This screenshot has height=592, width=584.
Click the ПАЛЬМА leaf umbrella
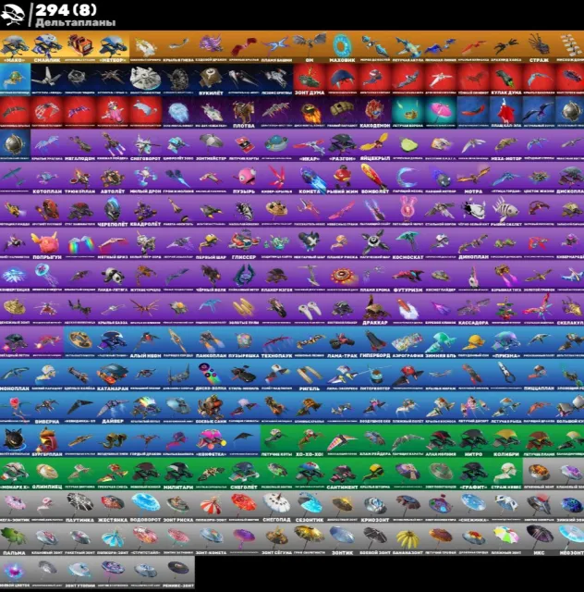click(15, 539)
